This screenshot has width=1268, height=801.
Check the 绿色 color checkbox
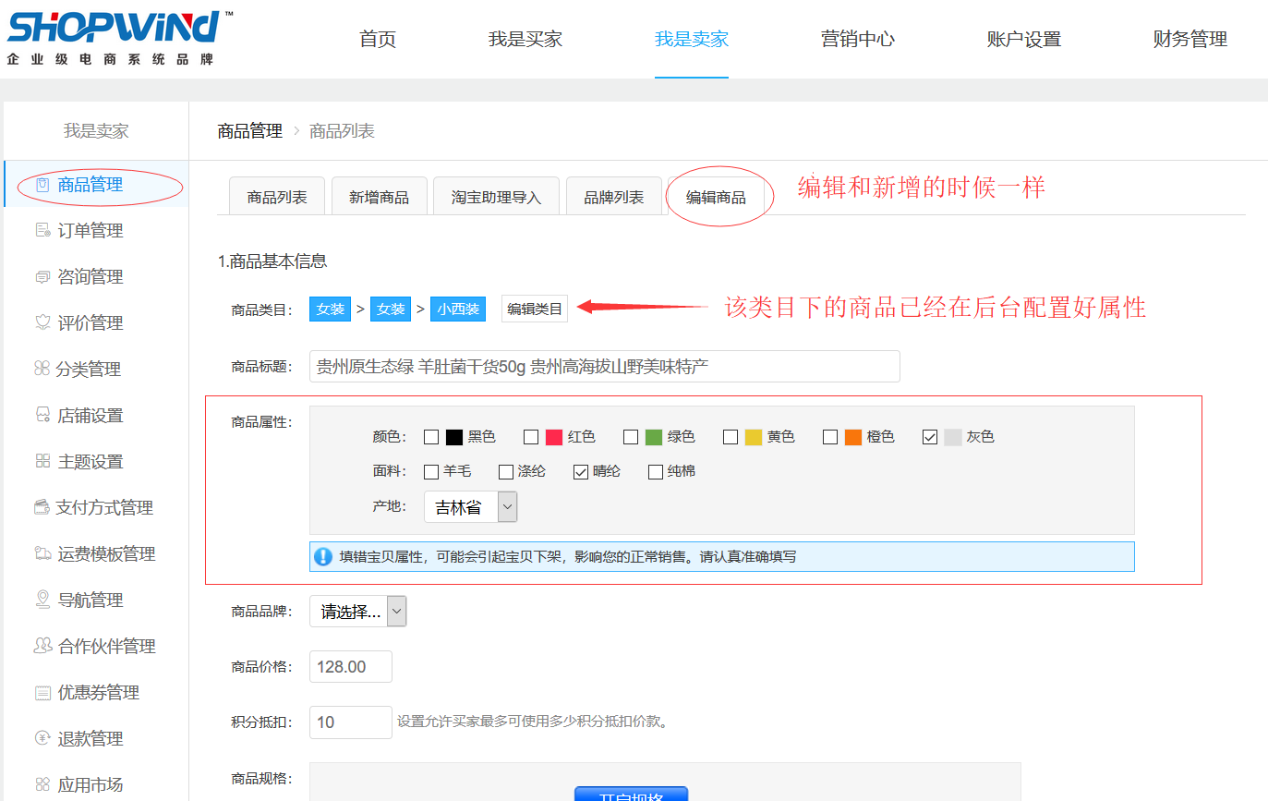[x=631, y=437]
